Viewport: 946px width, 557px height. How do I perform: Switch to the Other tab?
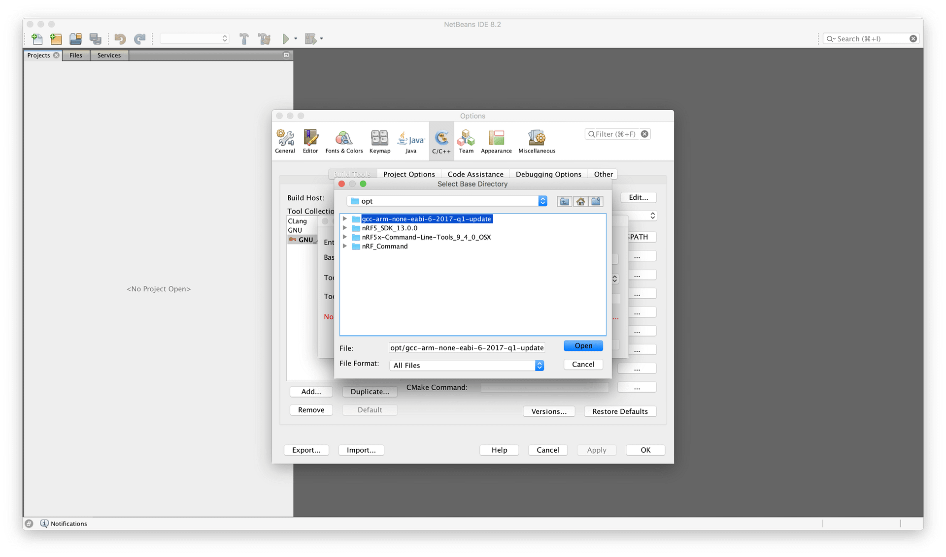pyautogui.click(x=603, y=174)
